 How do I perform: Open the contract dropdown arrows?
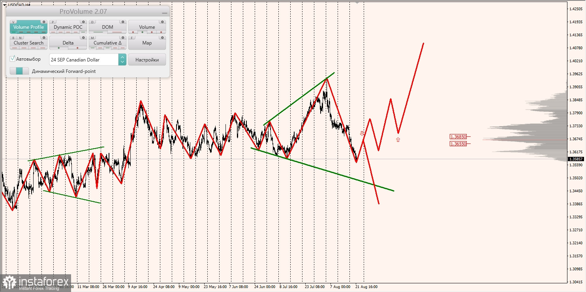click(122, 60)
